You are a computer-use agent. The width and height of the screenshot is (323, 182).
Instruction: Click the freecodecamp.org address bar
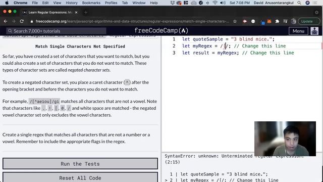(x=132, y=21)
